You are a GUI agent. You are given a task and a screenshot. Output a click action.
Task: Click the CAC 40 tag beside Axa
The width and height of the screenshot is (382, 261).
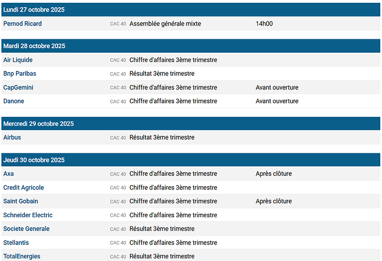(x=118, y=174)
